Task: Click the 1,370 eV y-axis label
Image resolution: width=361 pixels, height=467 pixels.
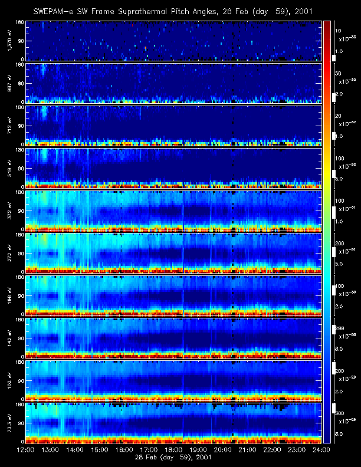Action: (x=10, y=41)
